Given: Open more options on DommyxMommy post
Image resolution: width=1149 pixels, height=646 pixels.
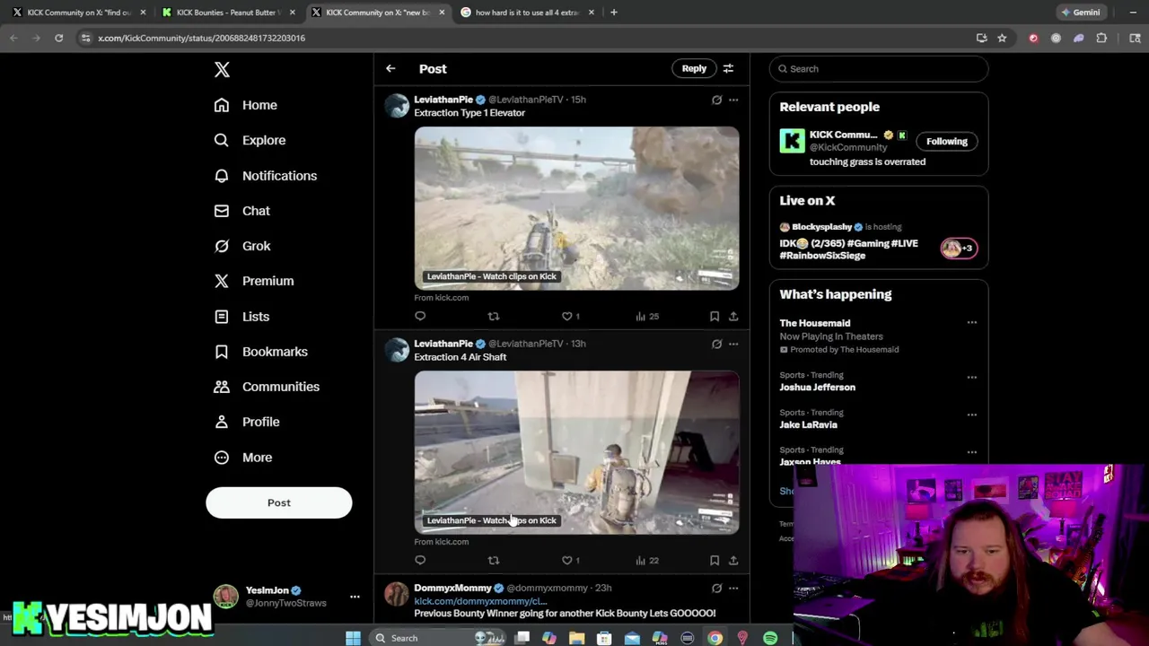Looking at the screenshot, I should coord(733,588).
